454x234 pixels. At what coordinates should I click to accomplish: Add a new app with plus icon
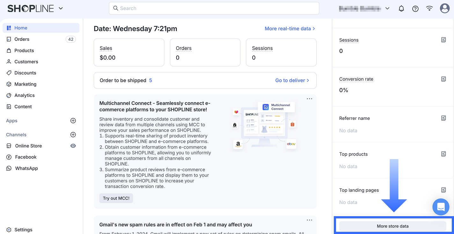[73, 121]
